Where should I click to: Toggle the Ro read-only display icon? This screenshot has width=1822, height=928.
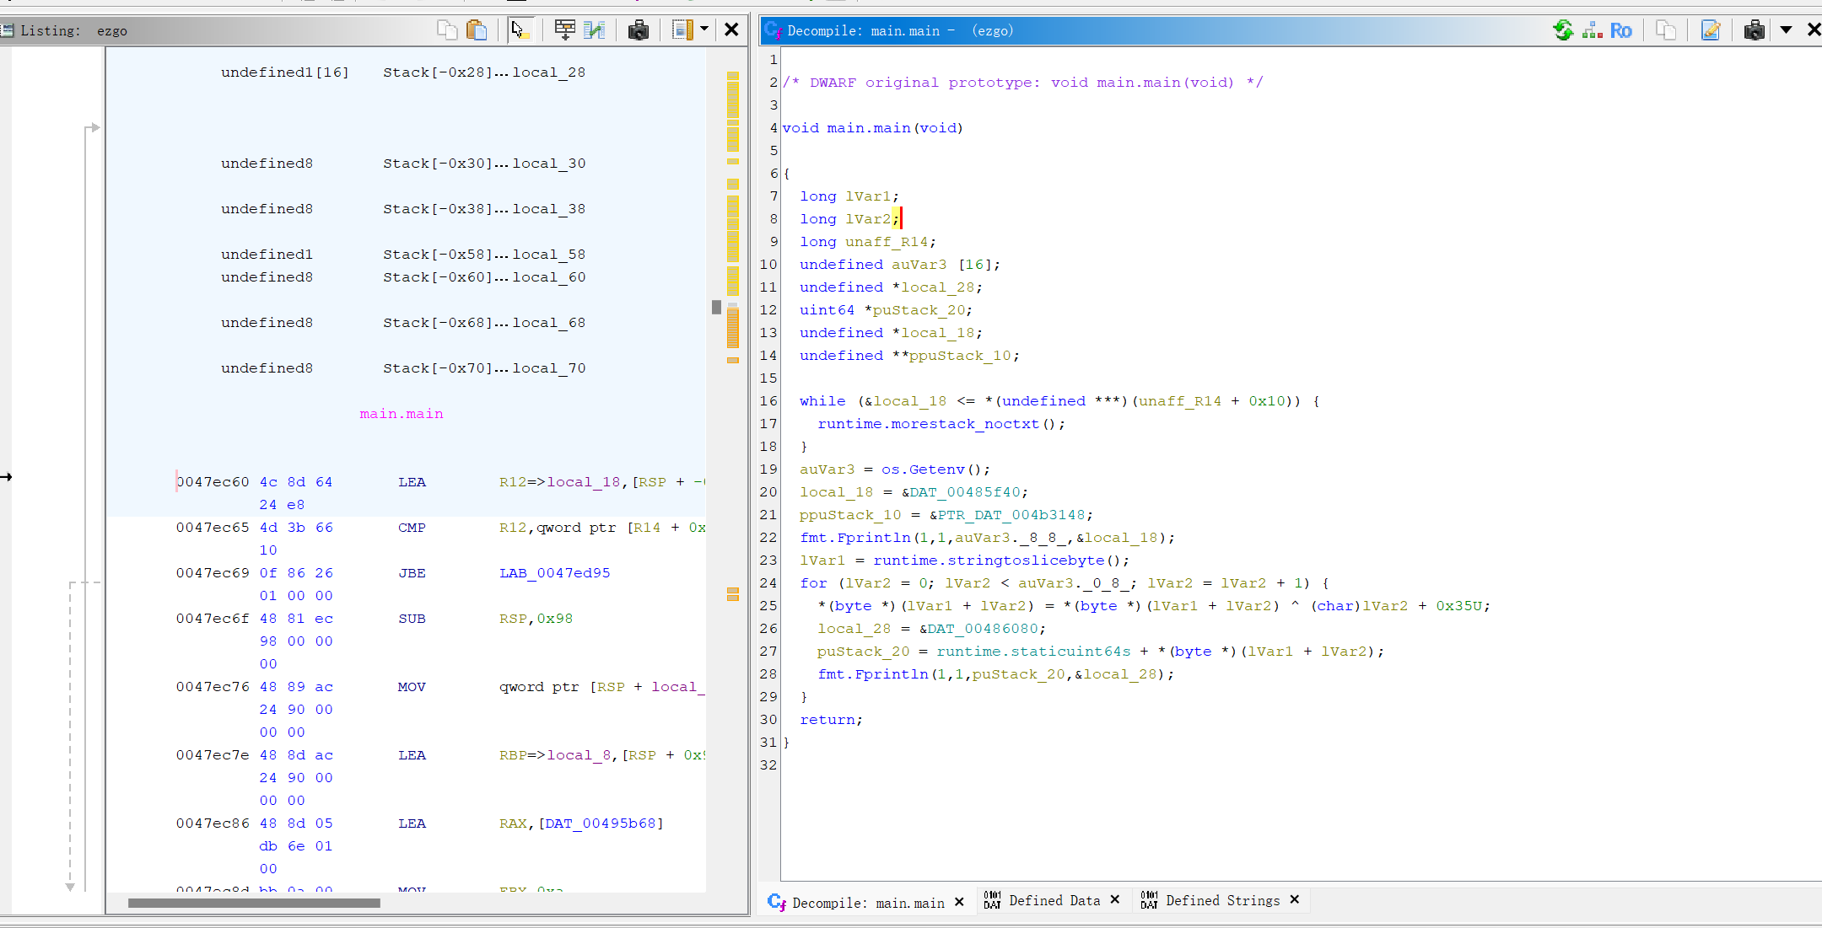coord(1620,30)
